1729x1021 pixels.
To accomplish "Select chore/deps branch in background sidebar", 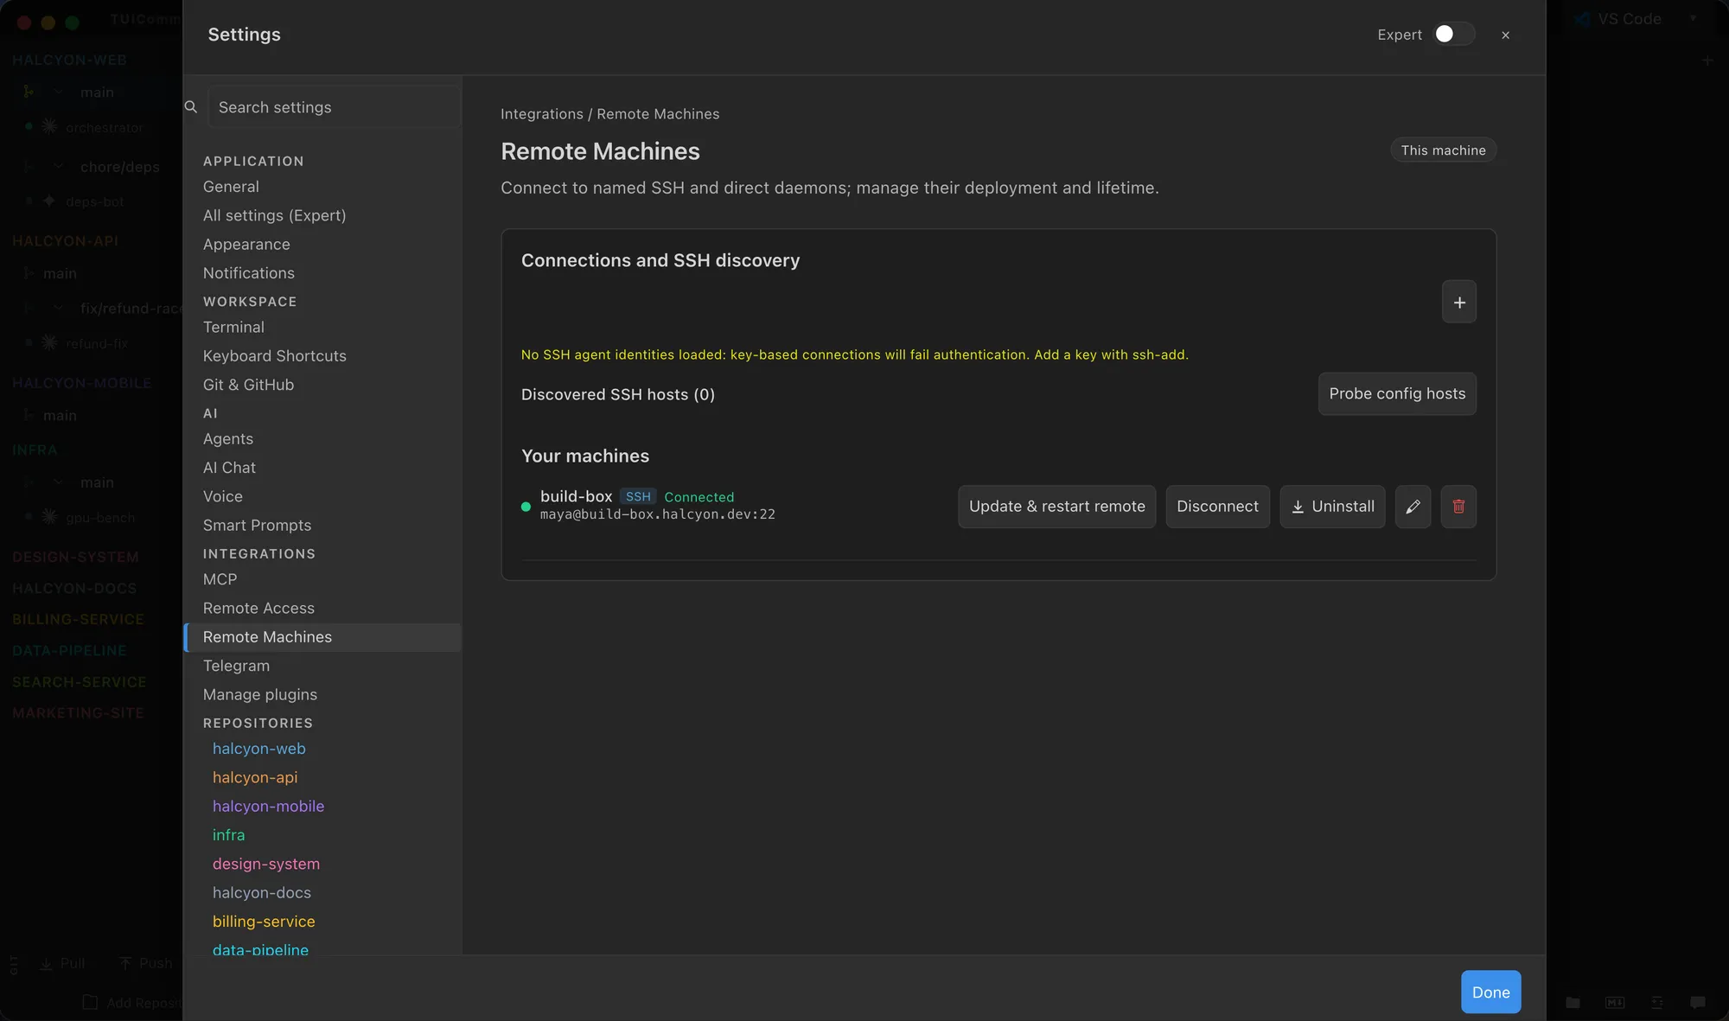I will tap(119, 167).
